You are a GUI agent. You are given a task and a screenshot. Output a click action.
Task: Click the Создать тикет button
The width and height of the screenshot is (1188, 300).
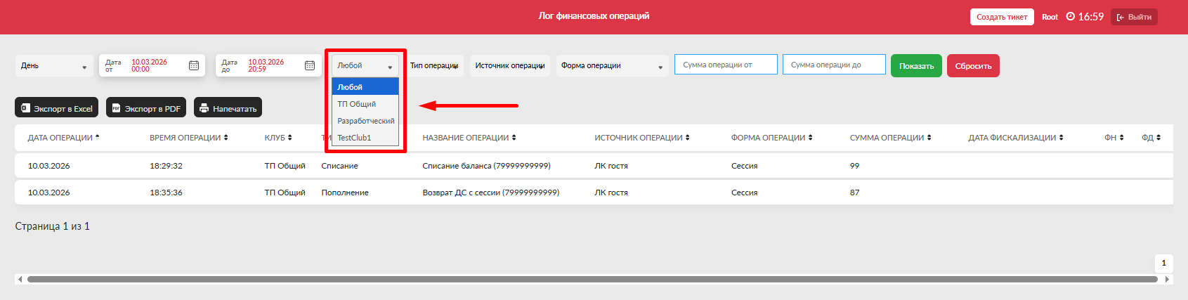tap(1001, 17)
